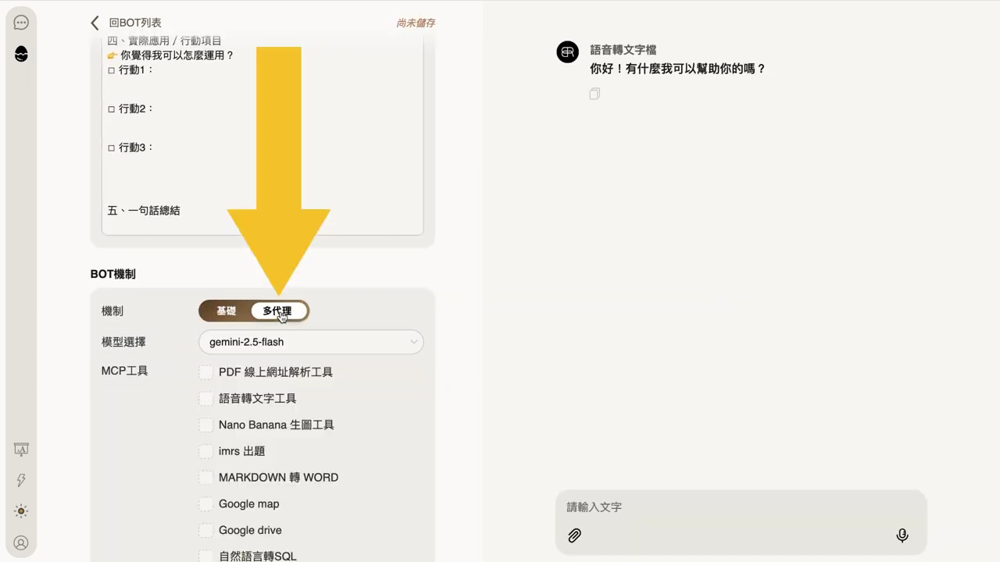
Task: Click the 回BOT列表 link
Action: coord(135,23)
